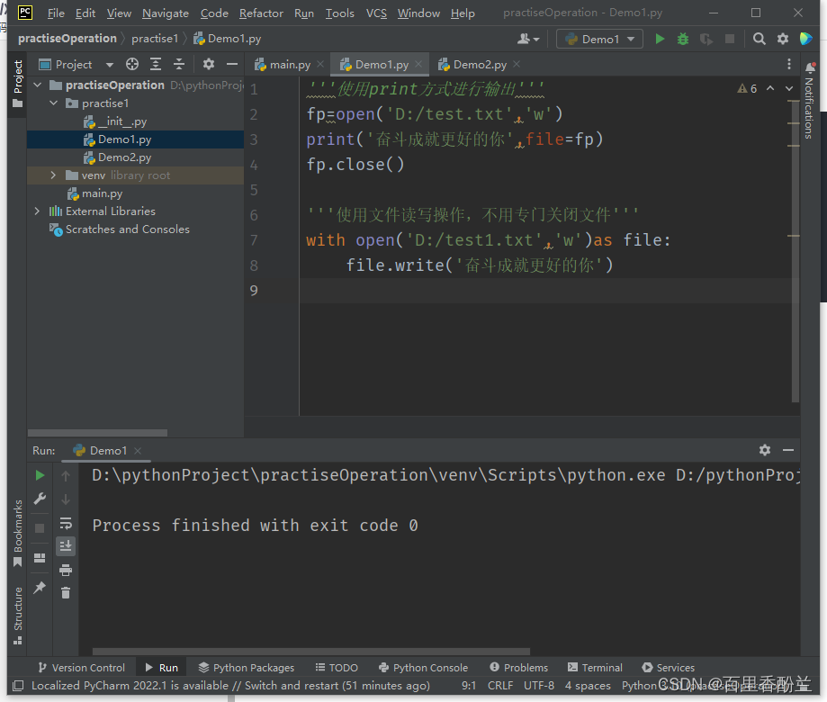This screenshot has width=827, height=702.
Task: Collapse all in Project panel
Action: [x=179, y=64]
